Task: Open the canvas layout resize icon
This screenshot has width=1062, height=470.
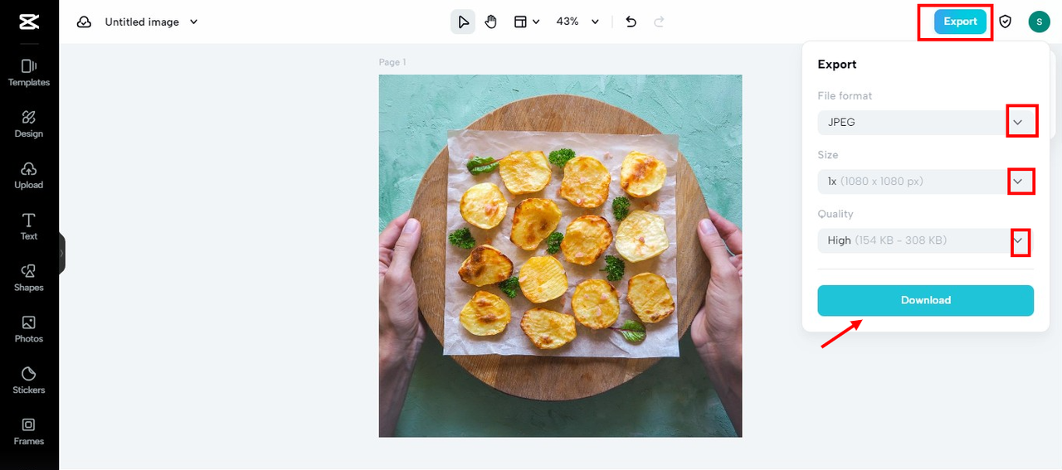Action: pyautogui.click(x=521, y=22)
